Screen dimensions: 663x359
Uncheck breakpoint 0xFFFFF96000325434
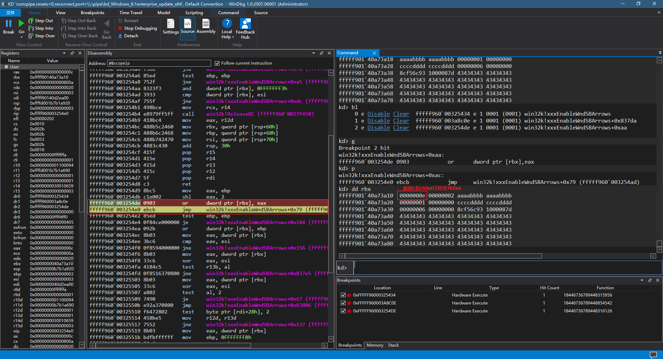click(x=343, y=295)
